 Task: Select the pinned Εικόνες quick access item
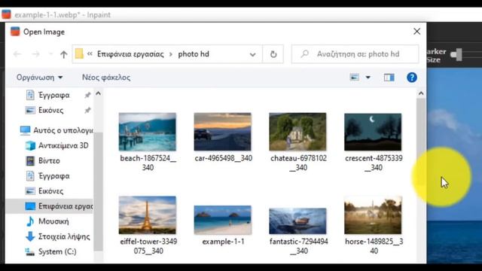pos(50,110)
